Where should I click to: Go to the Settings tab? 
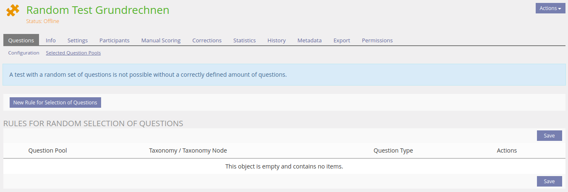78,40
